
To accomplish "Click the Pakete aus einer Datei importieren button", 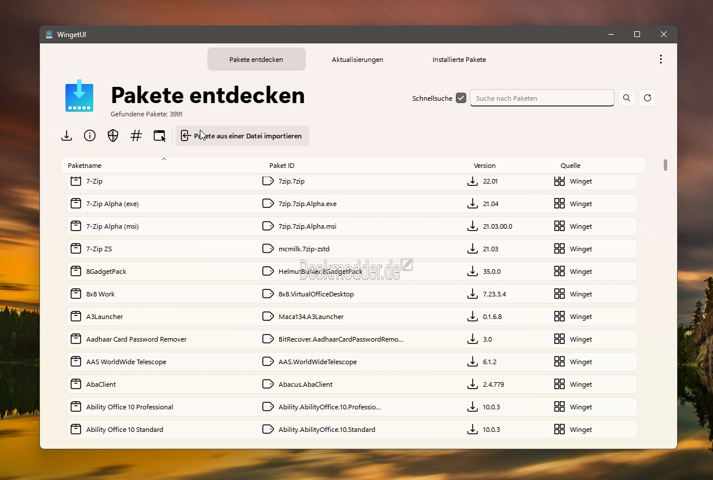I will tap(242, 136).
